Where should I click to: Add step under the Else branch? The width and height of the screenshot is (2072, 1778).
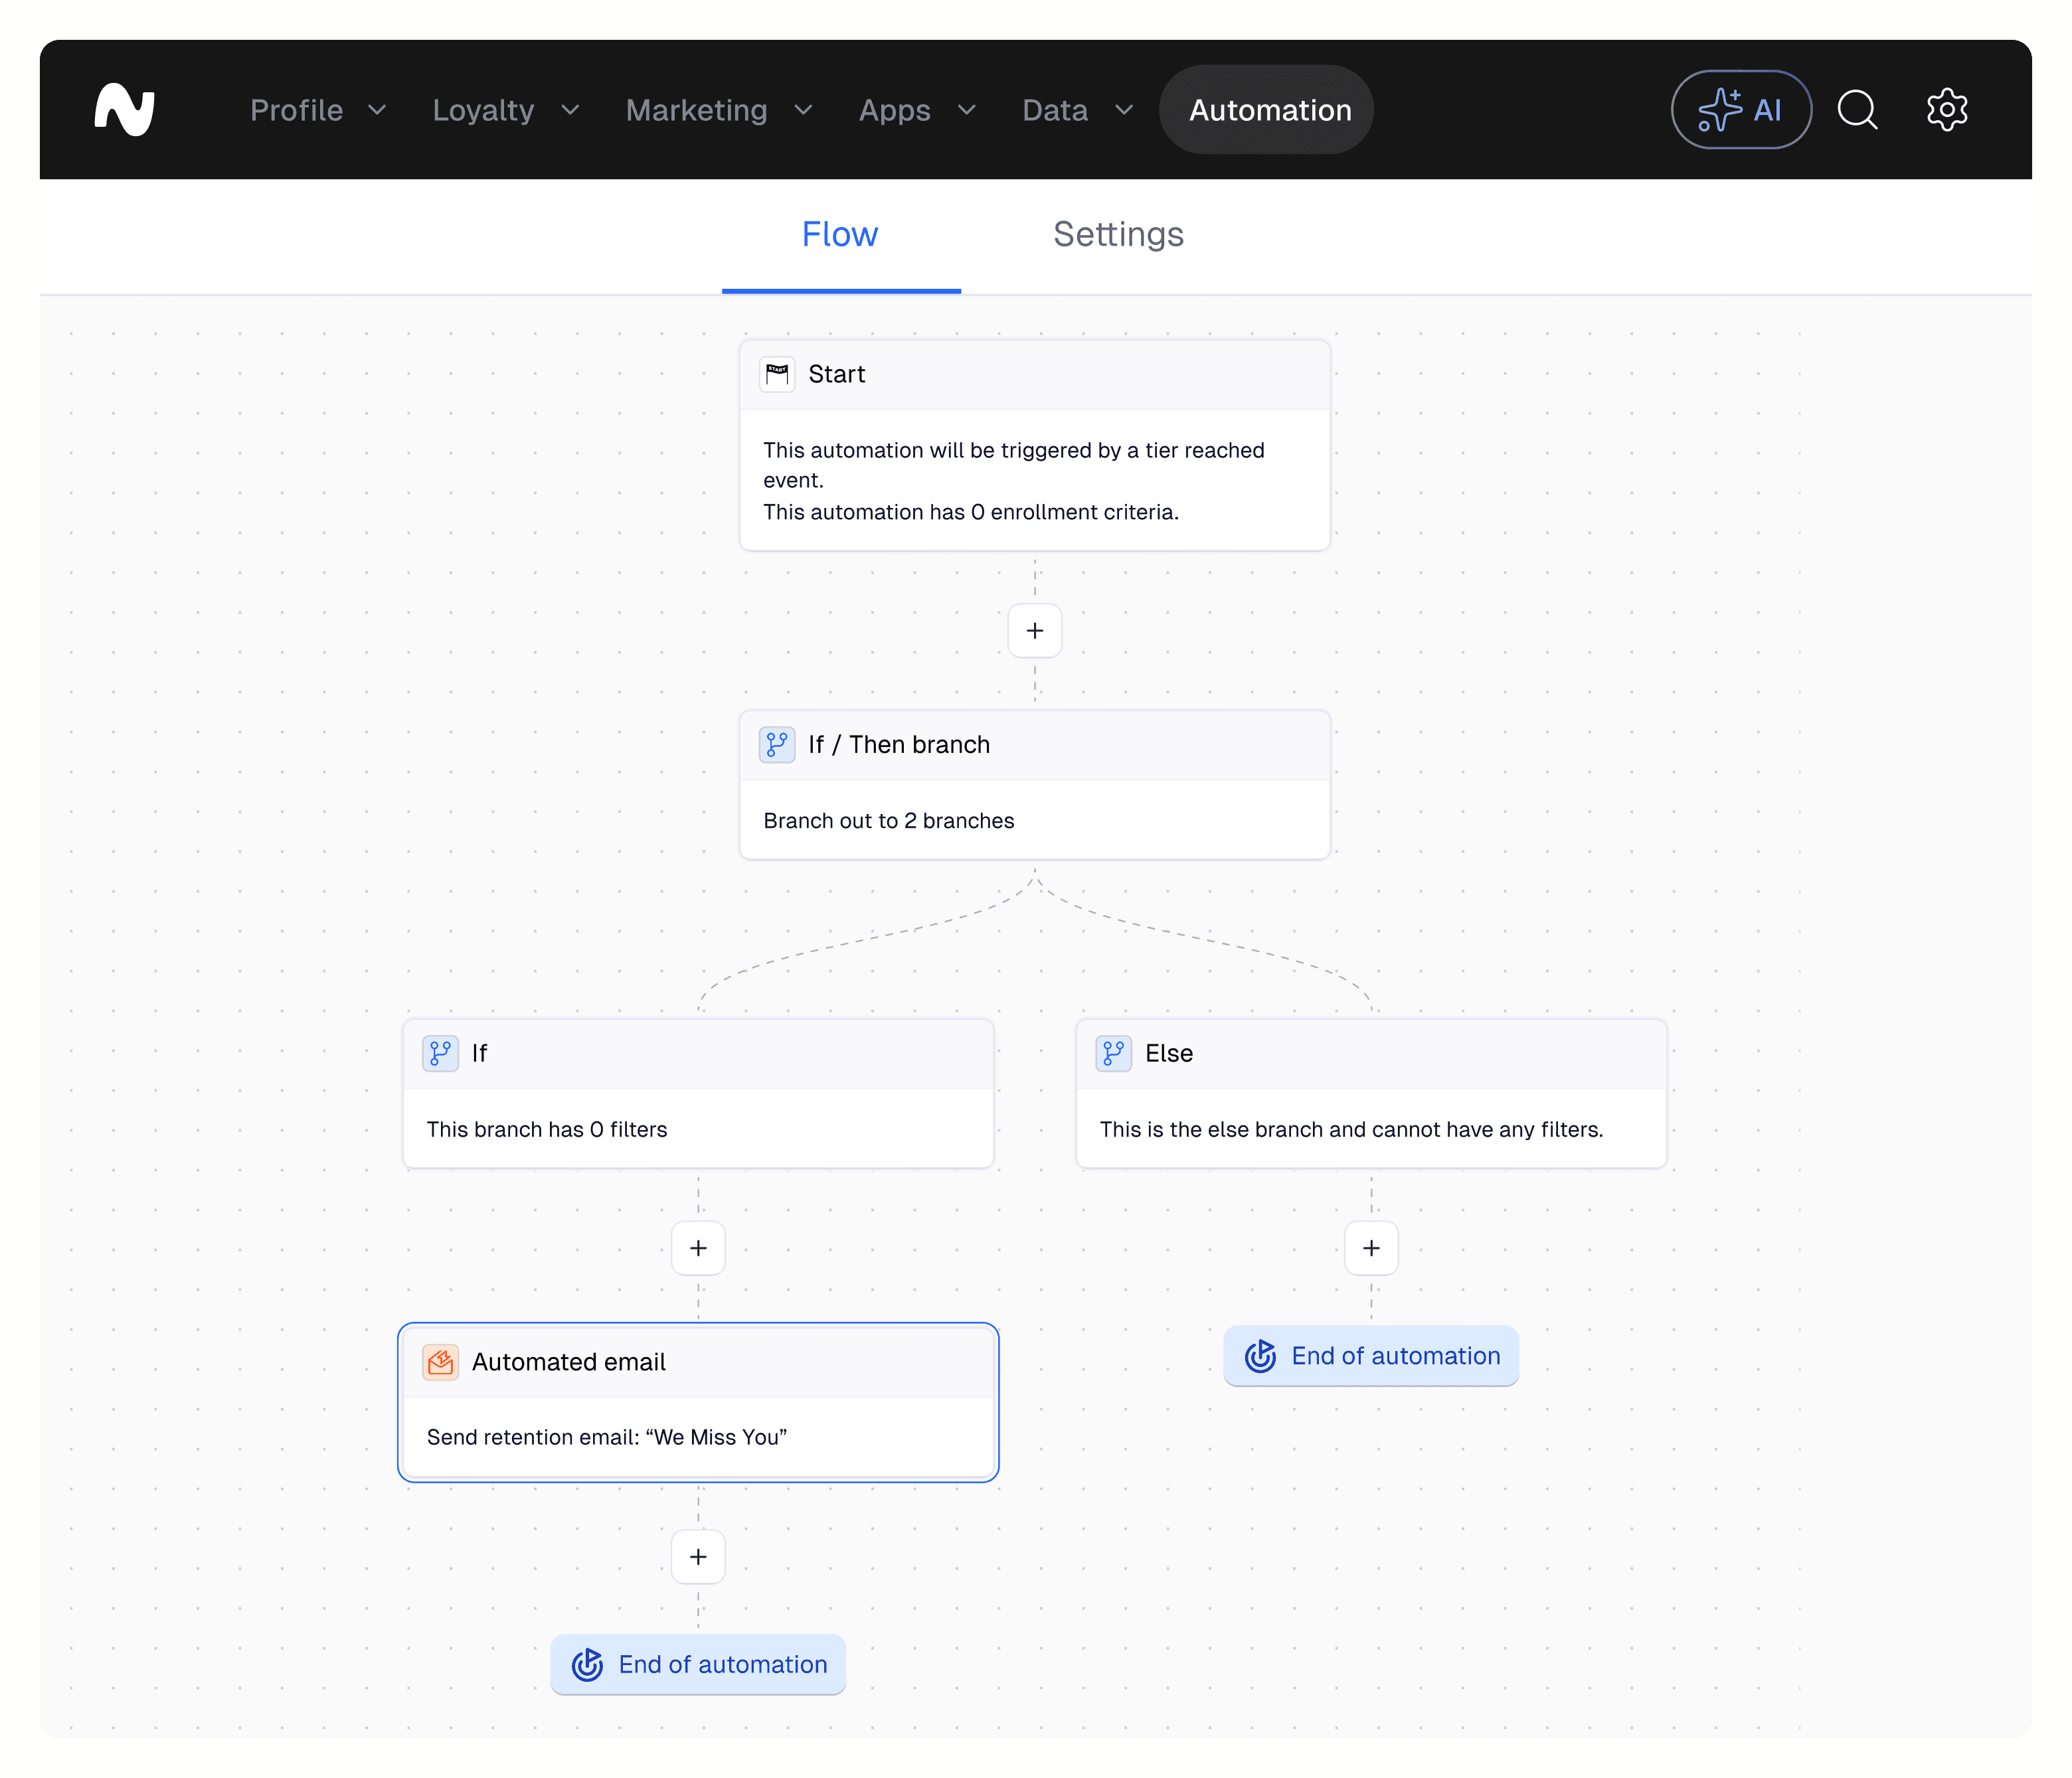[1371, 1248]
